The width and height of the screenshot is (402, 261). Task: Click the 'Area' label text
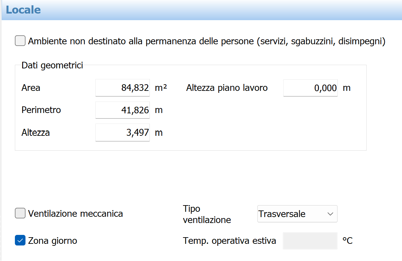point(31,88)
